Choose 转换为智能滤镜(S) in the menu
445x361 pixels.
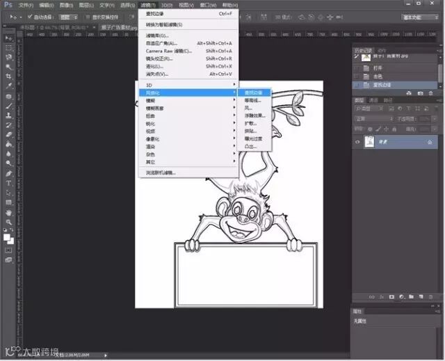coord(188,24)
